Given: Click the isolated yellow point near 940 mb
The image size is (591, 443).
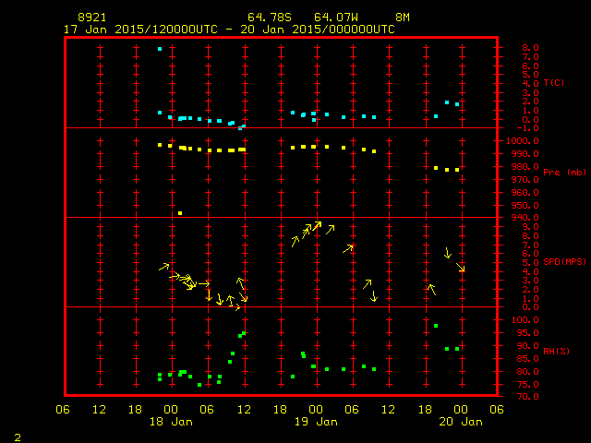Looking at the screenshot, I should (180, 213).
